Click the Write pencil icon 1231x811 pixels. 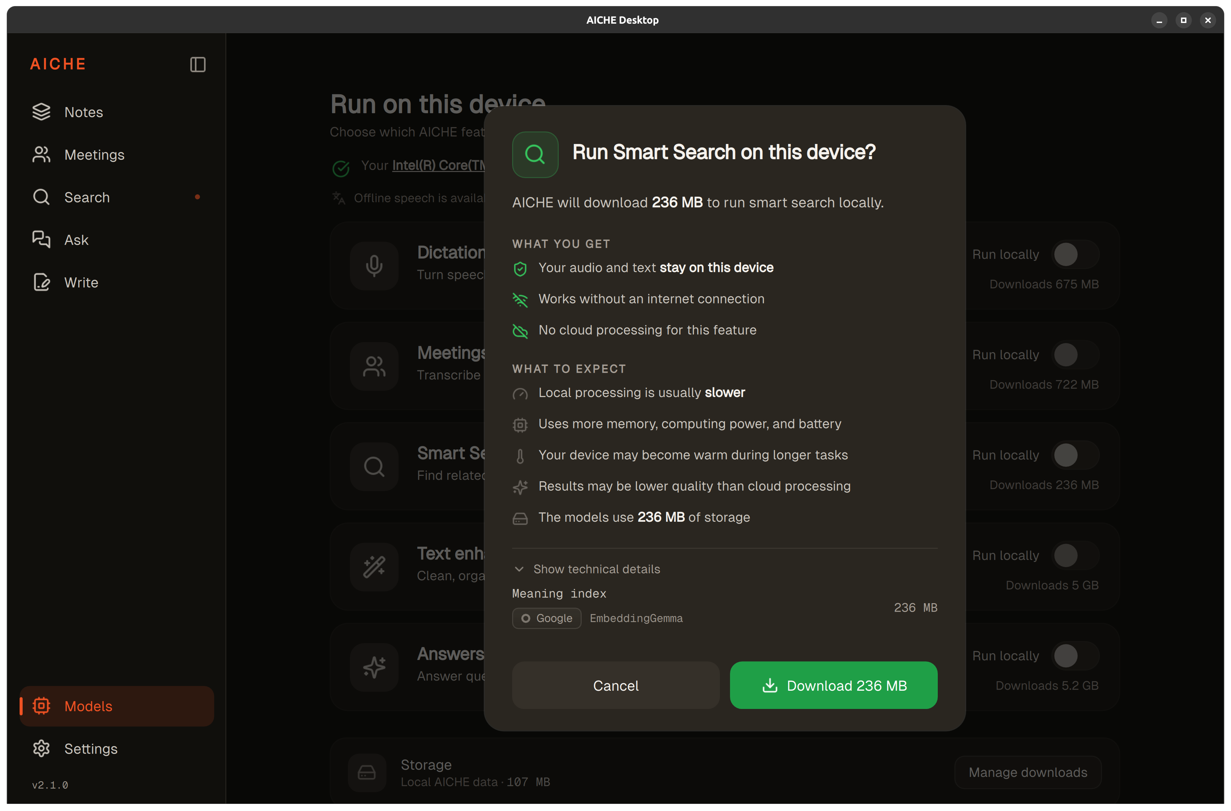[41, 282]
